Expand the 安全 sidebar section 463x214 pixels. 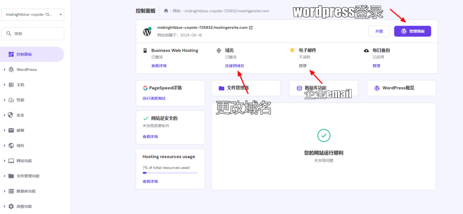coord(5,115)
